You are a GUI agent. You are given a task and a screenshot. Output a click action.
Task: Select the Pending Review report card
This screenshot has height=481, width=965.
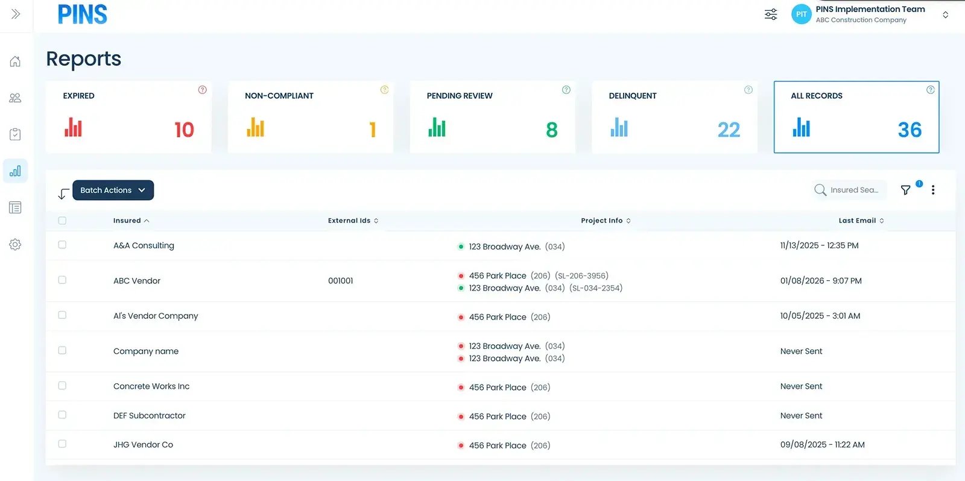[493, 117]
